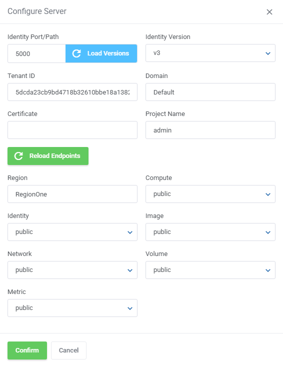Focus the Region input field

click(72, 194)
